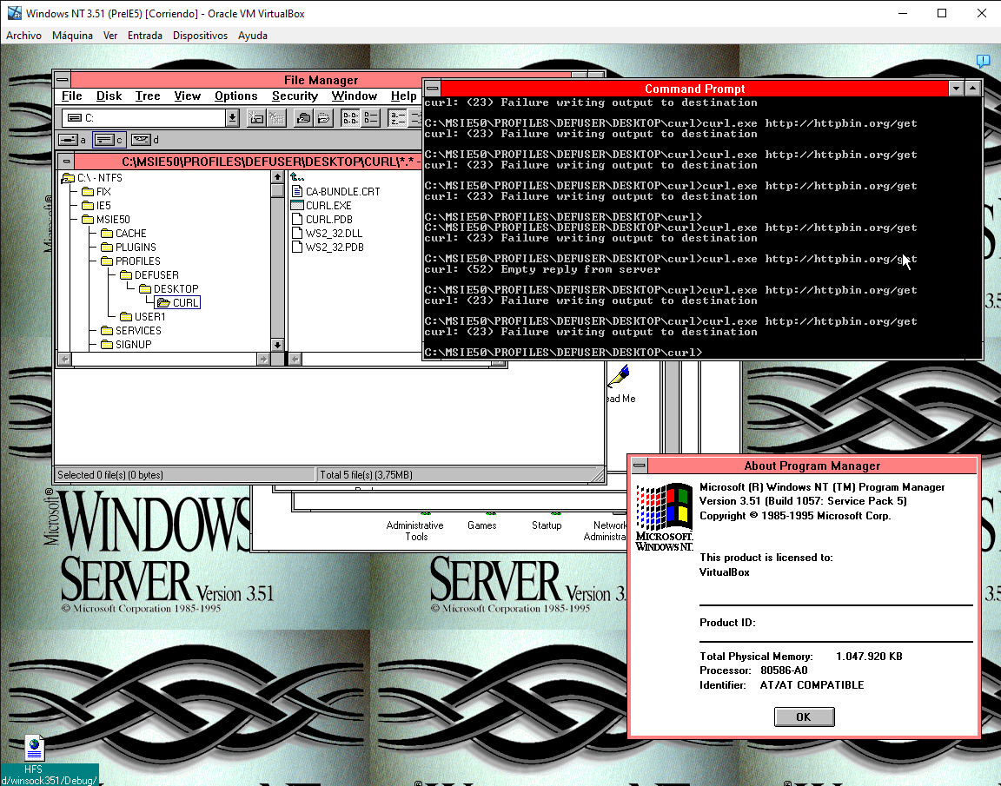Open the drive C: dropdown list
Screen dimensions: 1001x786
232,118
